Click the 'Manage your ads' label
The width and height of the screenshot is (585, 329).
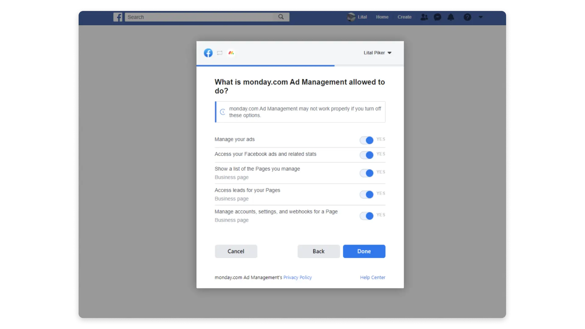(235, 139)
